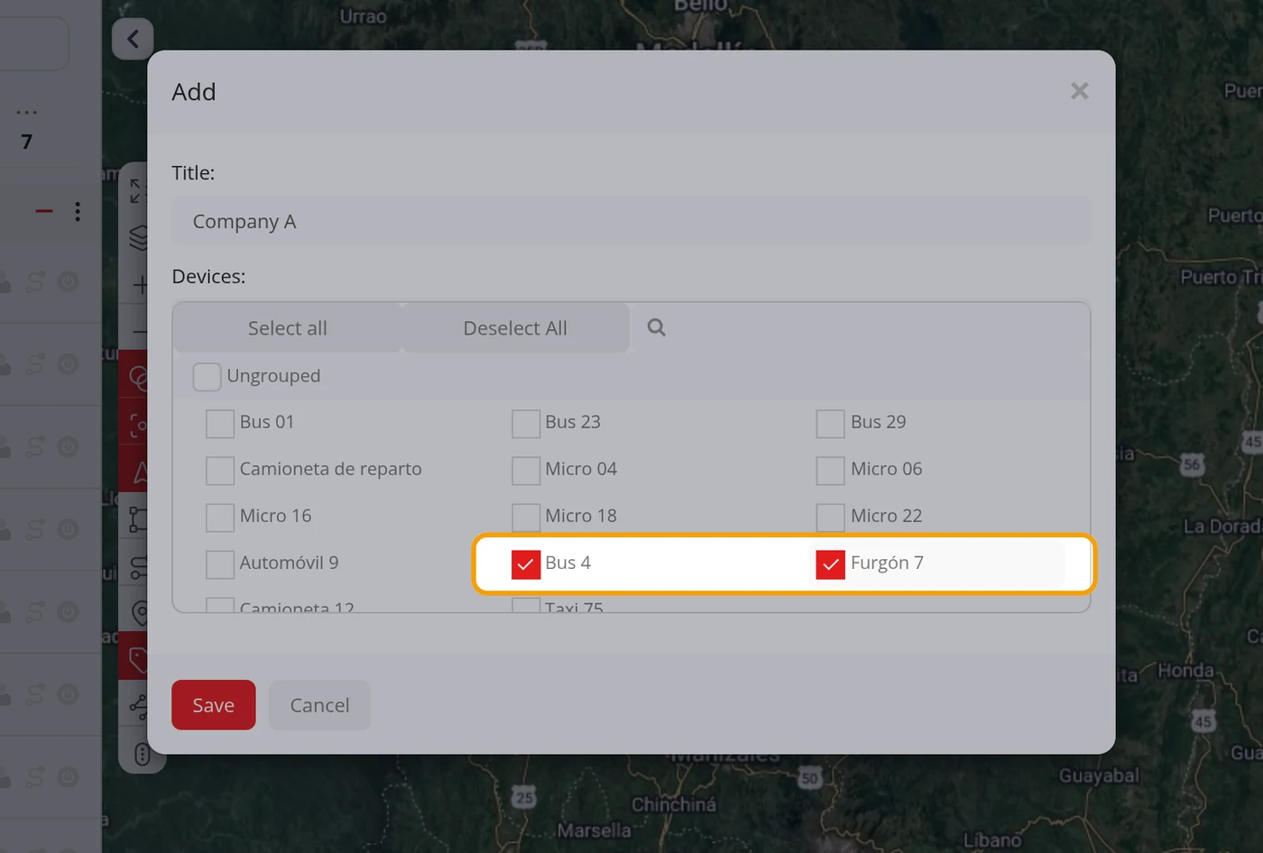Click the Micro 18 label
Viewport: 1263px width, 853px height.
[581, 516]
